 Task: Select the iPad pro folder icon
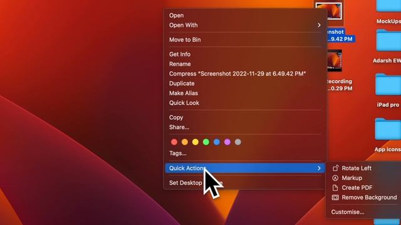tap(388, 85)
